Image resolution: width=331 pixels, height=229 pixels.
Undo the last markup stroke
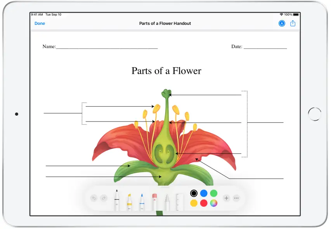93,198
